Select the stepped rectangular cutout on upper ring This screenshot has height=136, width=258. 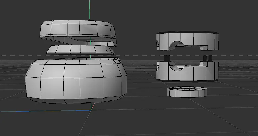(203, 48)
